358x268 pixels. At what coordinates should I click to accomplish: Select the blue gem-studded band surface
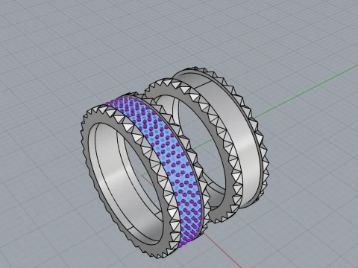(166, 159)
